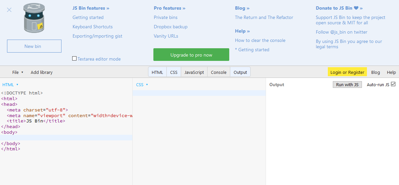Open the JS Bin features heading link
Screen dimensions: 399x185
91,8
